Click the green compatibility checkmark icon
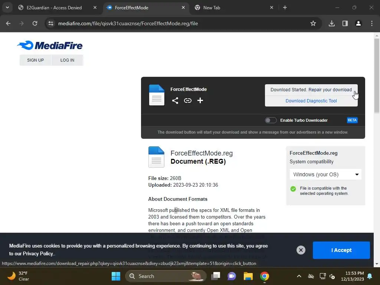380x285 pixels. point(293,189)
